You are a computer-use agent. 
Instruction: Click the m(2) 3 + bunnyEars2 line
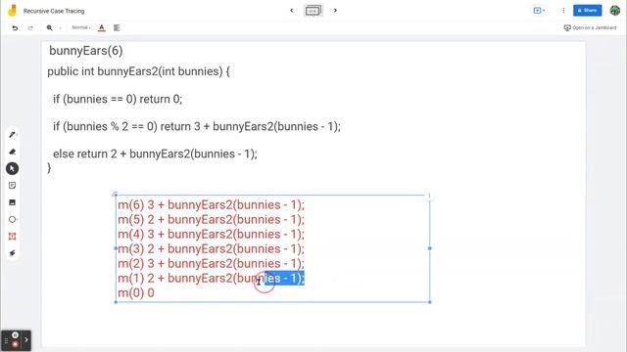click(212, 263)
